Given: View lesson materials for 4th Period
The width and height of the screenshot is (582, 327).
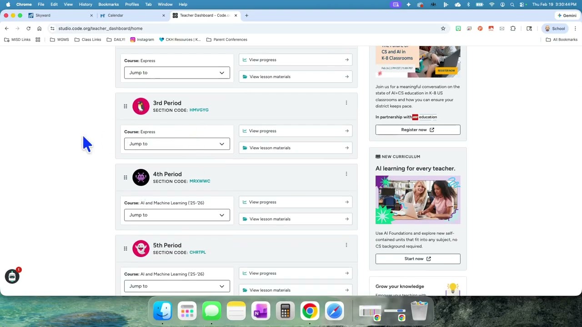Looking at the screenshot, I should point(296,219).
